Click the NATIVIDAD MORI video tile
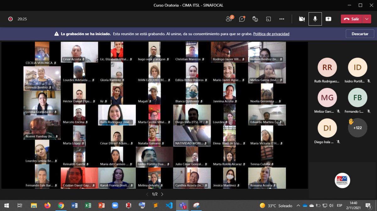The height and width of the screenshot is (211, 377). point(192,136)
